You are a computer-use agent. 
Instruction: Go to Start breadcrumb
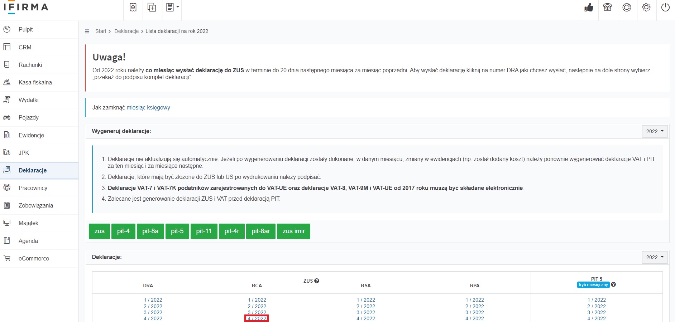(x=101, y=31)
